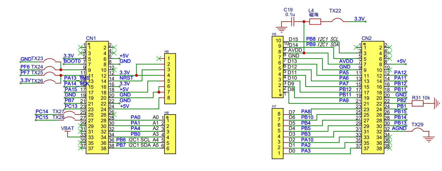
Task: Select the TX26 jumper on the 3.3V line
Action: click(x=50, y=82)
